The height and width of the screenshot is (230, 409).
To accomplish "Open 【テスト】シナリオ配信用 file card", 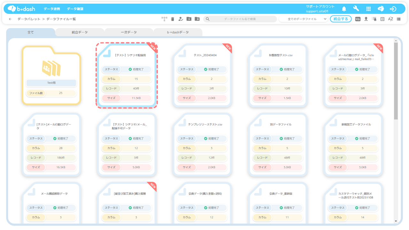I will [127, 75].
